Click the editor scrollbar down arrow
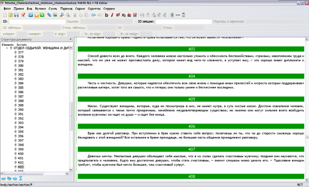309x187 pixels. click(x=307, y=179)
